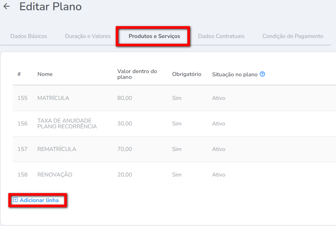Click the help icon next to Situação no plano

tap(262, 74)
